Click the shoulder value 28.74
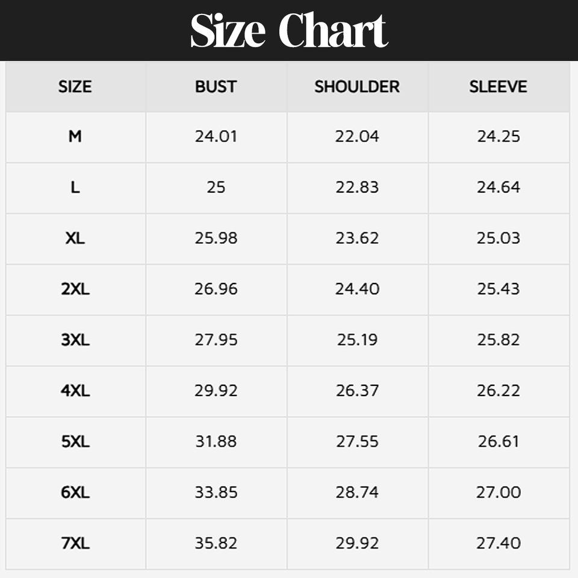 tap(357, 492)
